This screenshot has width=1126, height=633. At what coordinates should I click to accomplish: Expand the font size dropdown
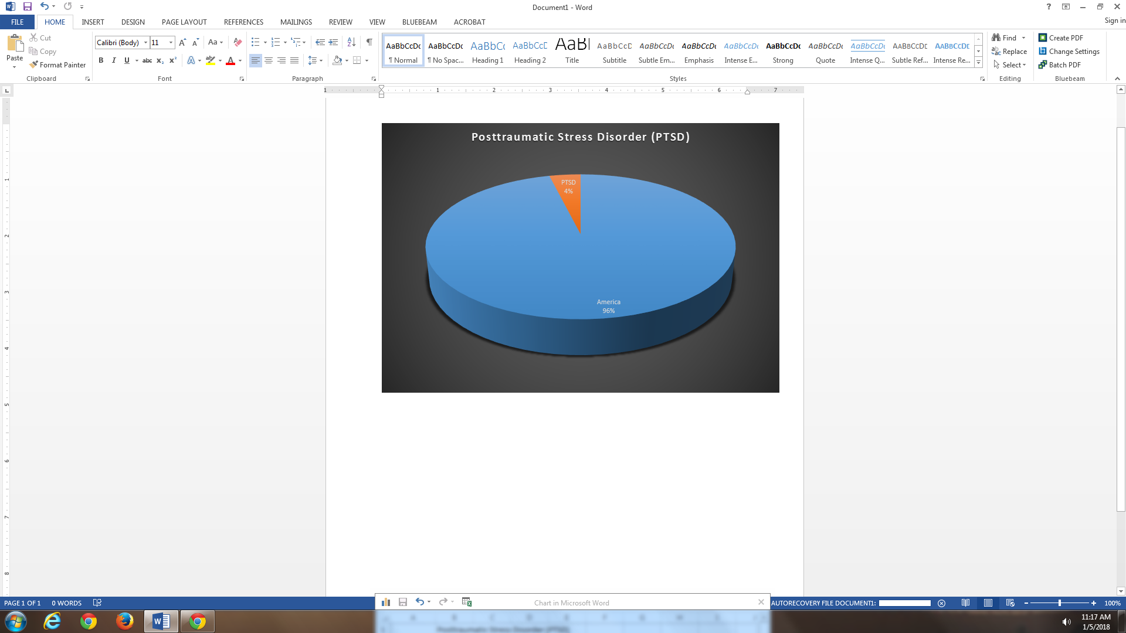click(x=171, y=42)
